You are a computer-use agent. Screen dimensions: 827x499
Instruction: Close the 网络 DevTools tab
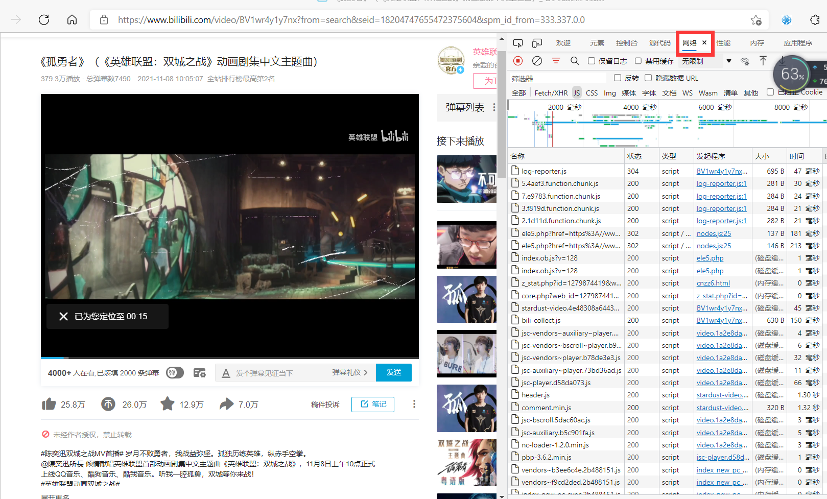[704, 43]
